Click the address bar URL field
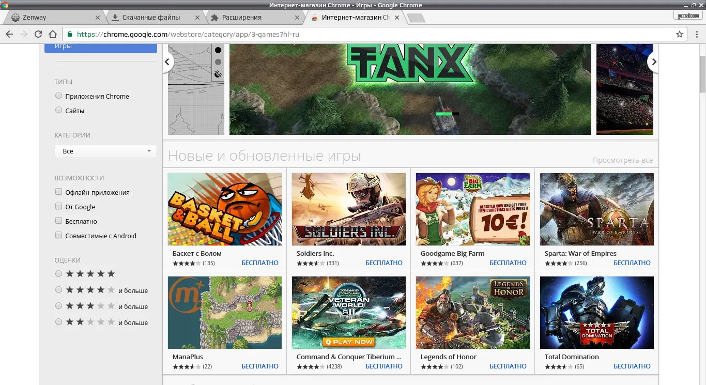706x385 pixels. pos(375,35)
